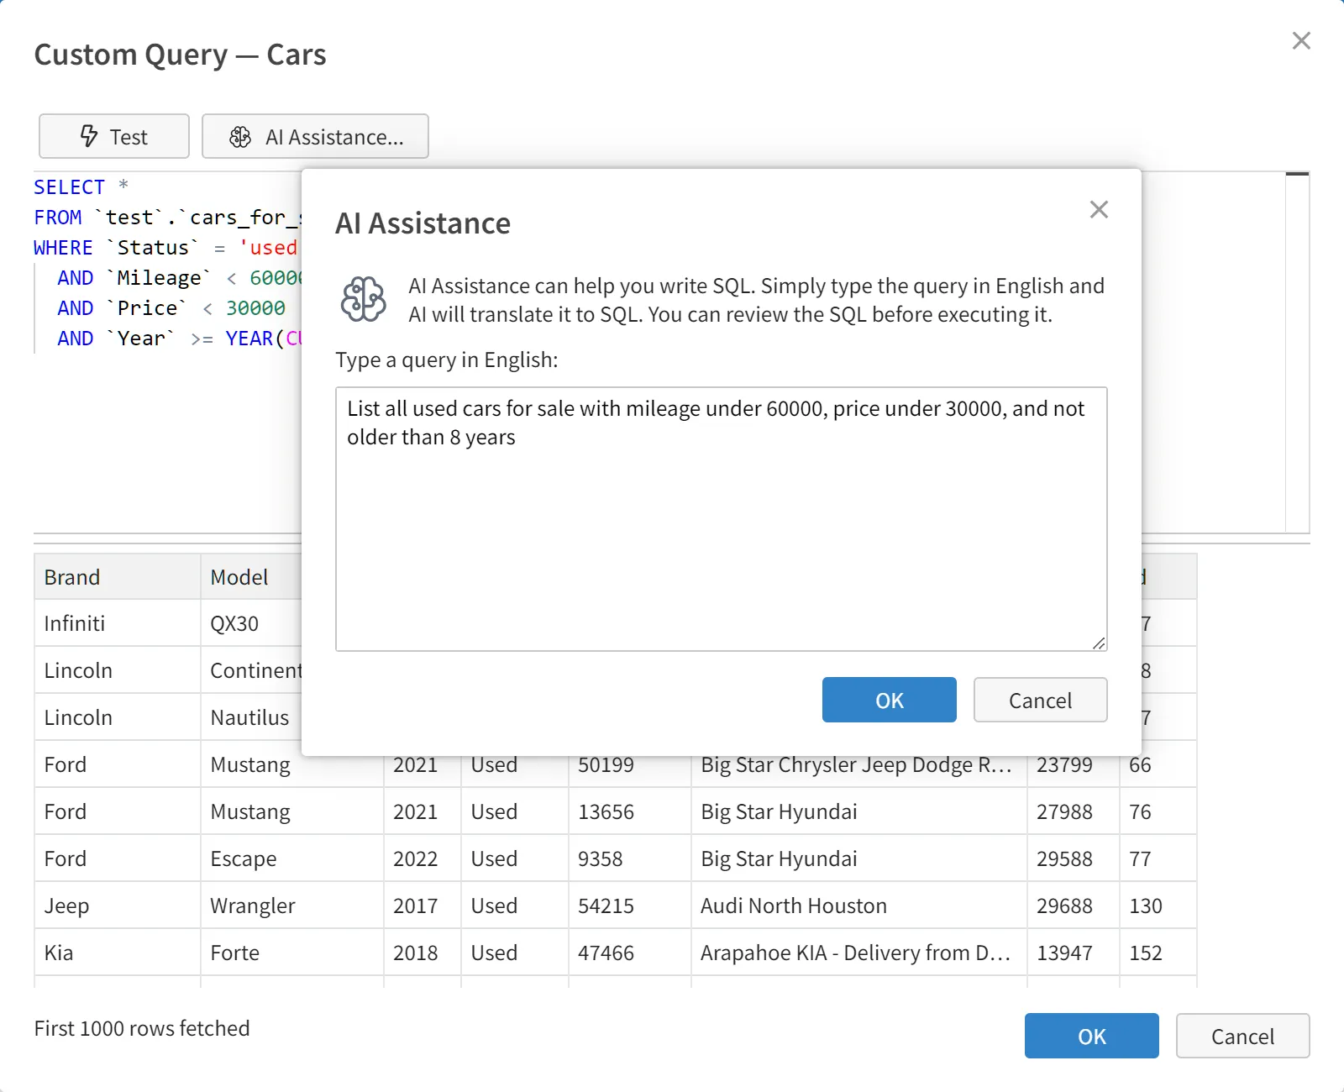This screenshot has height=1092, width=1344.
Task: Open the AI Assistance... button
Action: [316, 137]
